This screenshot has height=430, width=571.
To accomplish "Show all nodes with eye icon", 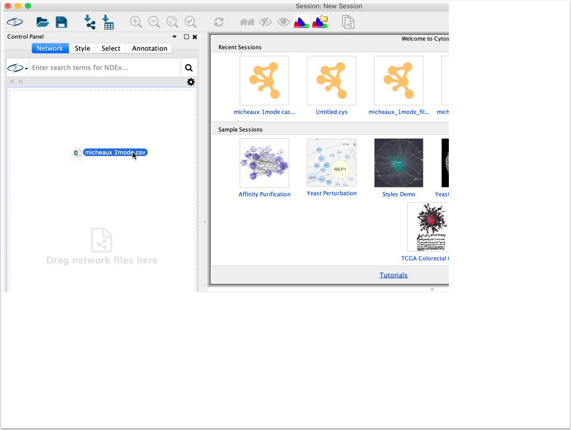I will pos(283,22).
